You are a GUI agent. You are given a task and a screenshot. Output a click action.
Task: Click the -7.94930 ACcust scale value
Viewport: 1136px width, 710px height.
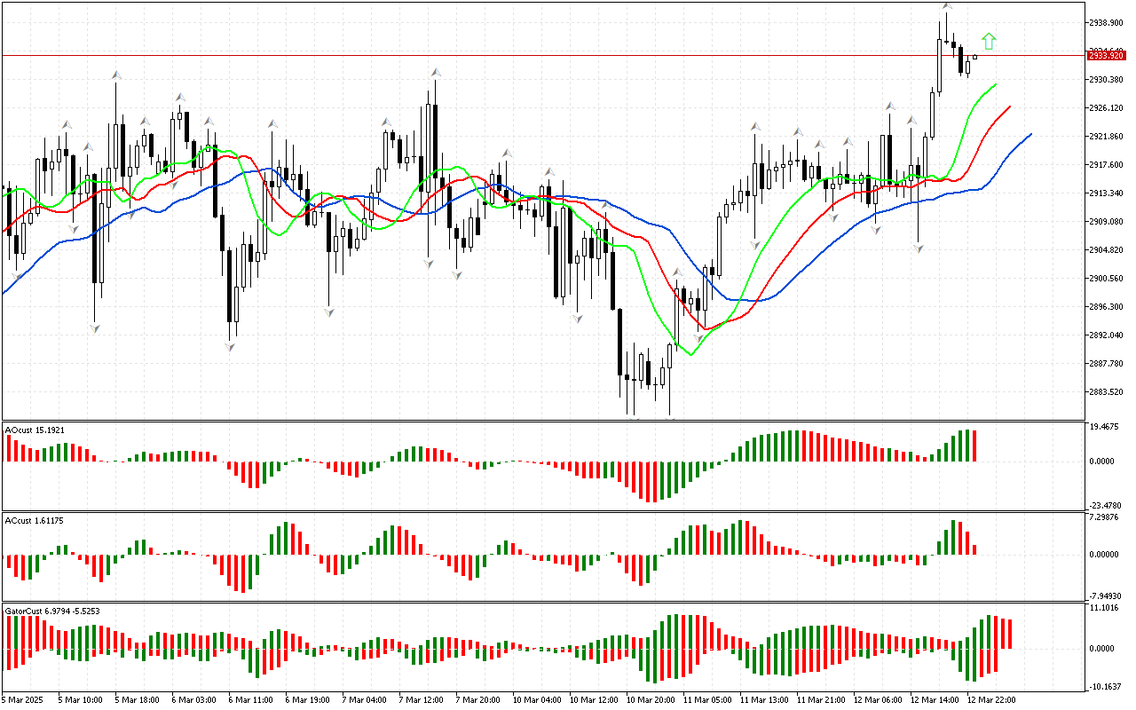pyautogui.click(x=1105, y=596)
